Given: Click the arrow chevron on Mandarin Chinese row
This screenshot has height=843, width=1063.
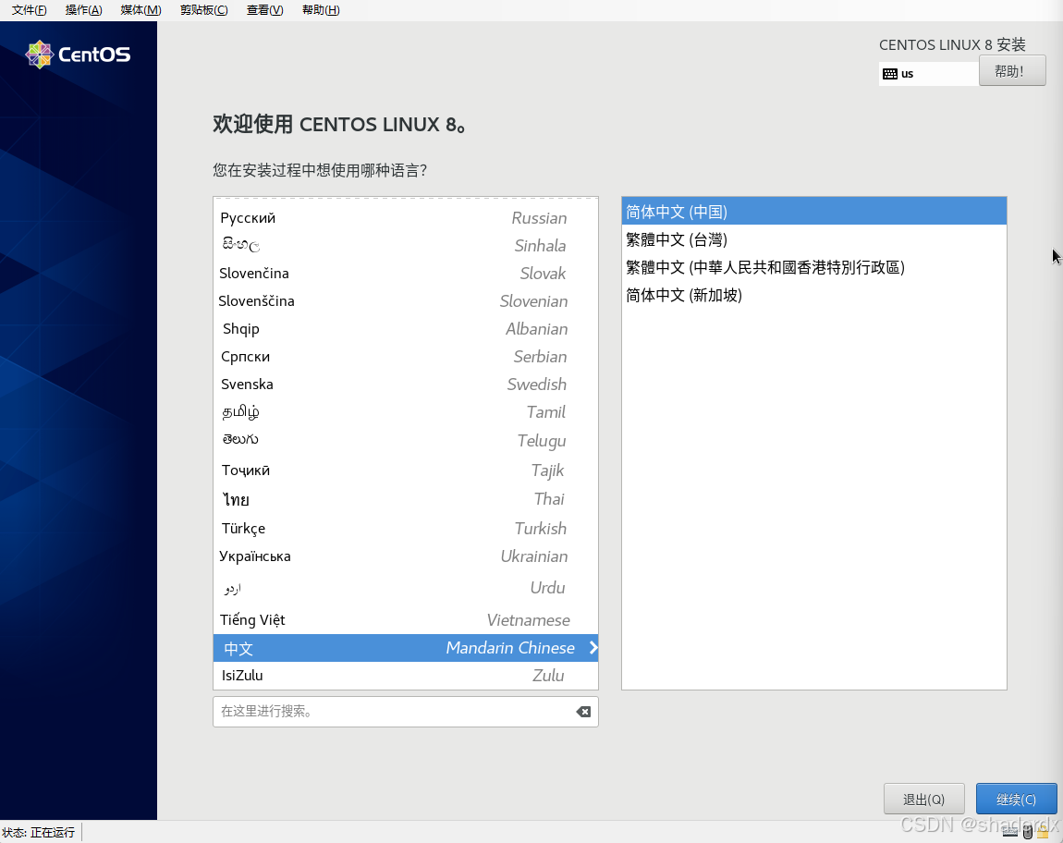Looking at the screenshot, I should tap(593, 648).
